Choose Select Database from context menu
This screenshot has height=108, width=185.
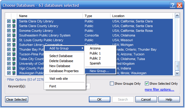(x=61, y=56)
